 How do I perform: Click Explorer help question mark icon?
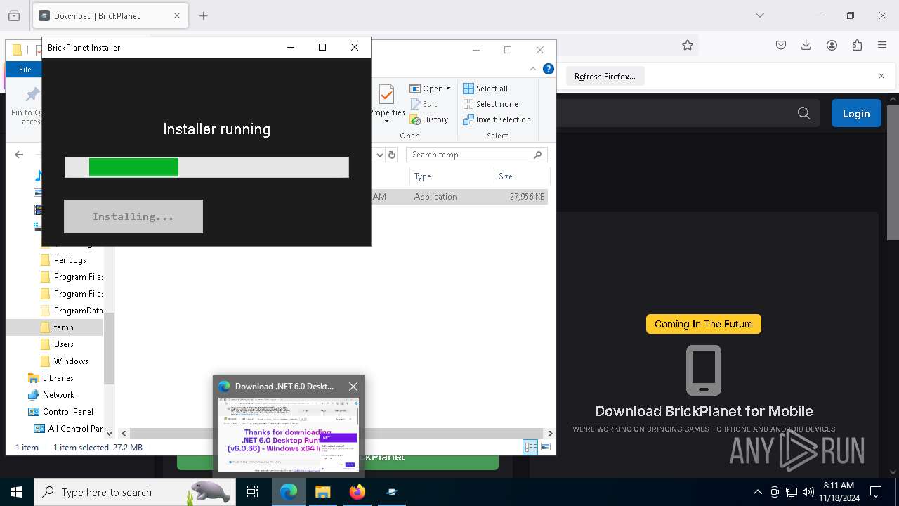click(549, 69)
